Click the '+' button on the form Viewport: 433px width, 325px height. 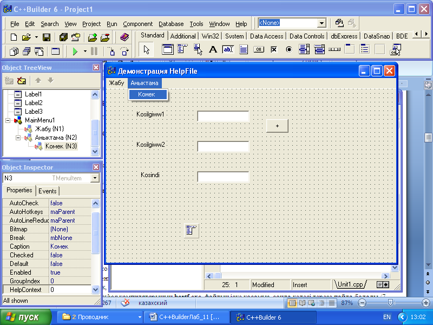(x=277, y=126)
